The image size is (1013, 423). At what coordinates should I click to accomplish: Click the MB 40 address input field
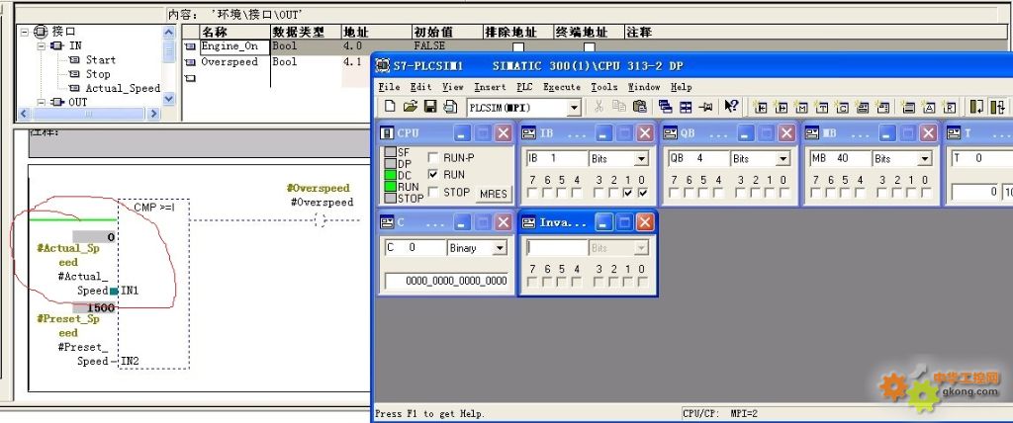point(839,158)
